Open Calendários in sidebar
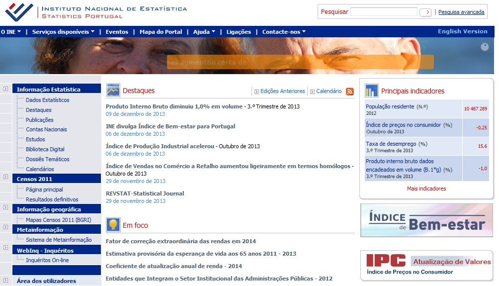The image size is (499, 286). [40, 169]
